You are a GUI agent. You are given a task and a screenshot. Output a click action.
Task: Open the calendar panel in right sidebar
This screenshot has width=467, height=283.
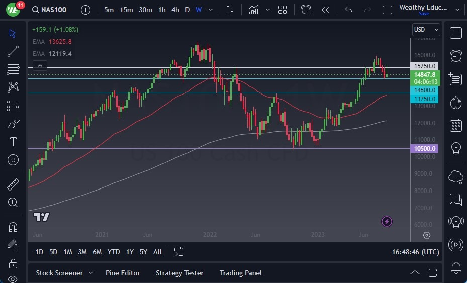click(x=456, y=125)
